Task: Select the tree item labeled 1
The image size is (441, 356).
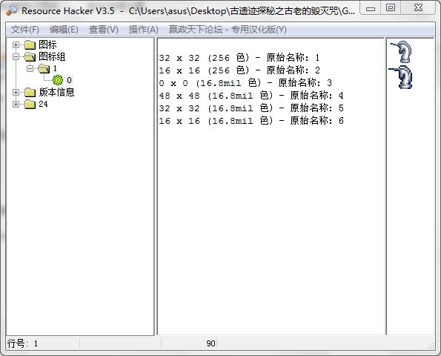Action: 55,68
